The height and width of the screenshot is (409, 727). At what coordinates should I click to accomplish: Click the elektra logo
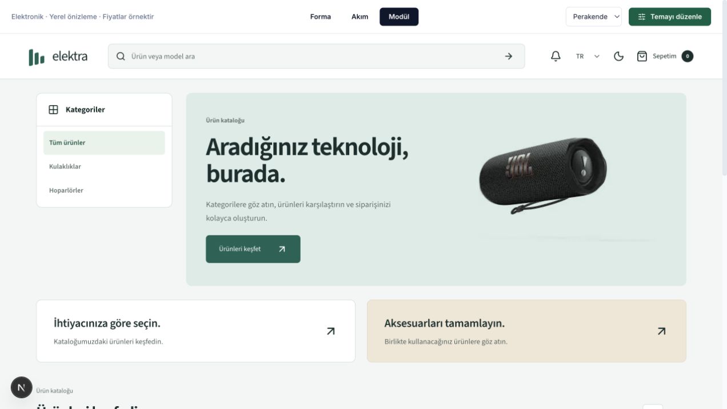tap(58, 57)
